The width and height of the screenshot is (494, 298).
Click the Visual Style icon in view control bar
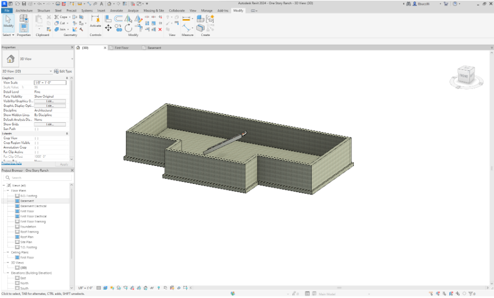click(x=105, y=288)
